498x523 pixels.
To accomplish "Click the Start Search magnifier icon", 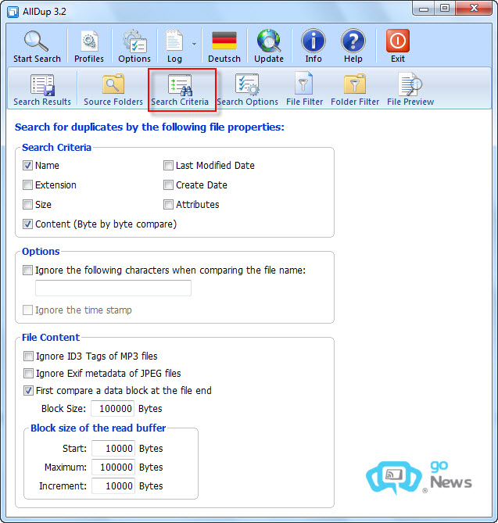I will coord(37,41).
